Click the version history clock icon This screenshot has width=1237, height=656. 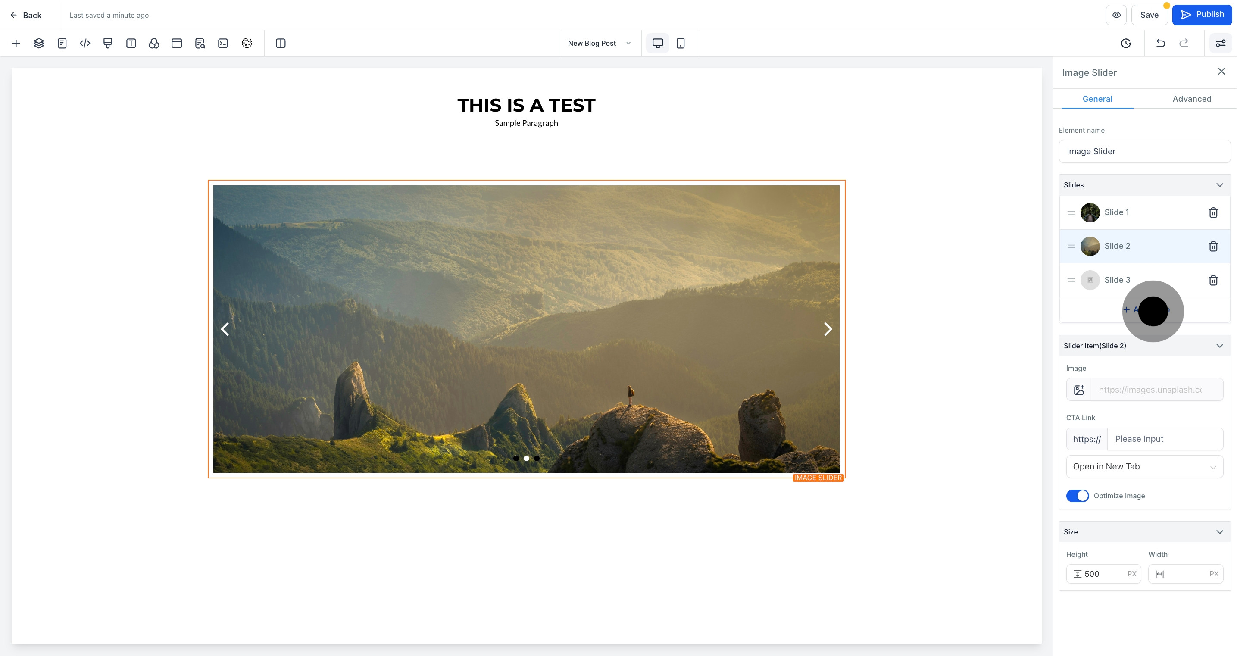click(x=1126, y=43)
